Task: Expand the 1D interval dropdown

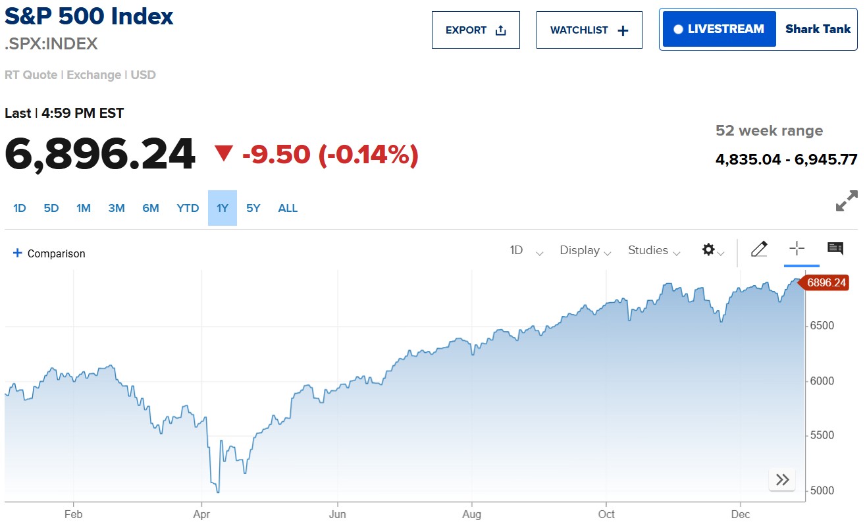Action: 526,251
